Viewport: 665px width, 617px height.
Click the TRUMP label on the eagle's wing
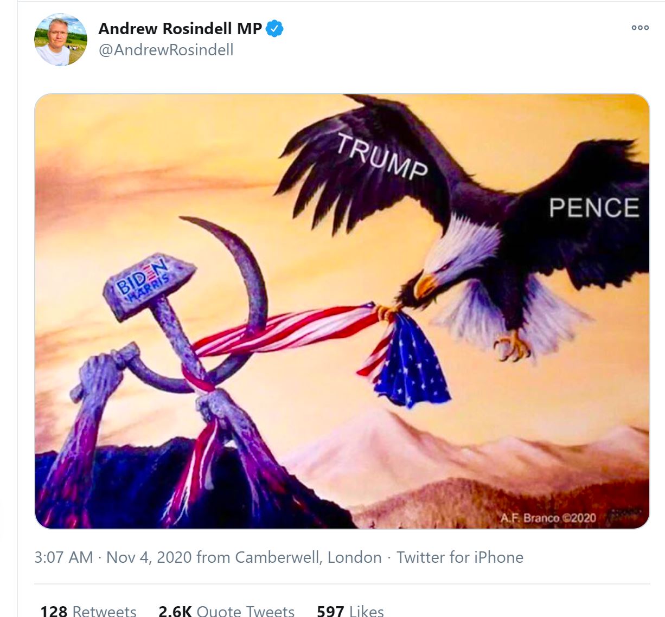[382, 157]
